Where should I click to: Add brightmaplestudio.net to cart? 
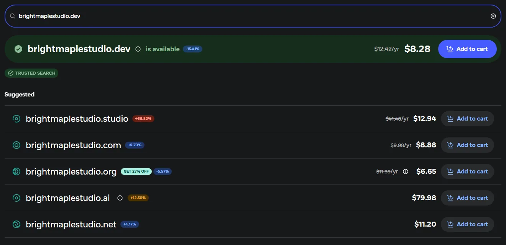click(467, 224)
